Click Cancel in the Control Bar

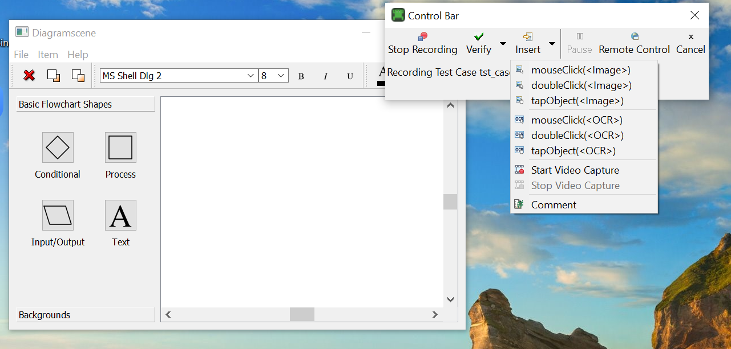pyautogui.click(x=690, y=43)
